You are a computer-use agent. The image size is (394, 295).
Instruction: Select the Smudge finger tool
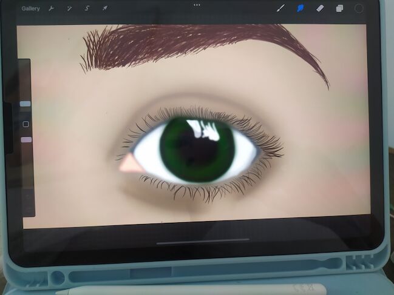(300, 8)
